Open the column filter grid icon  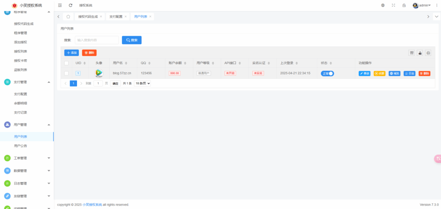tap(412, 53)
